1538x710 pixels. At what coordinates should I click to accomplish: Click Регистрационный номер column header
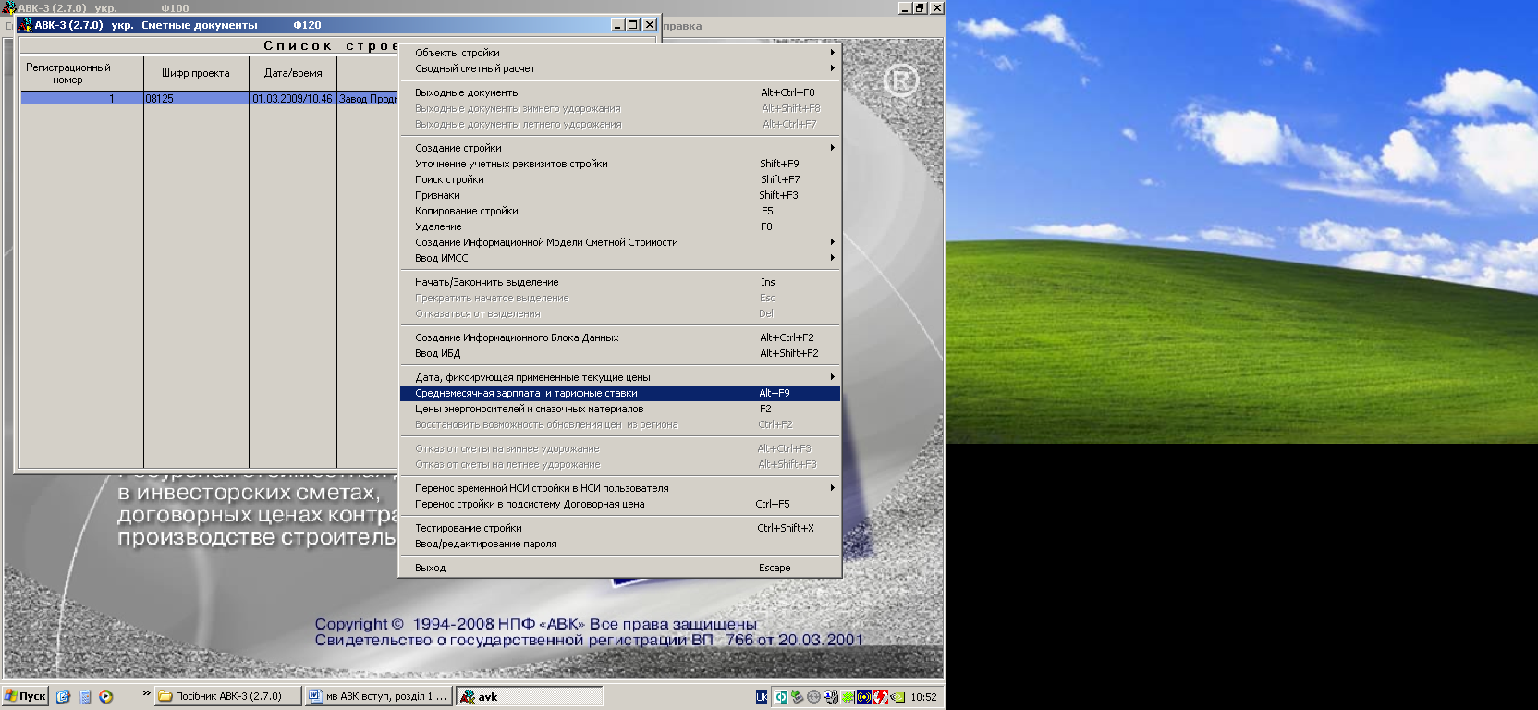81,73
